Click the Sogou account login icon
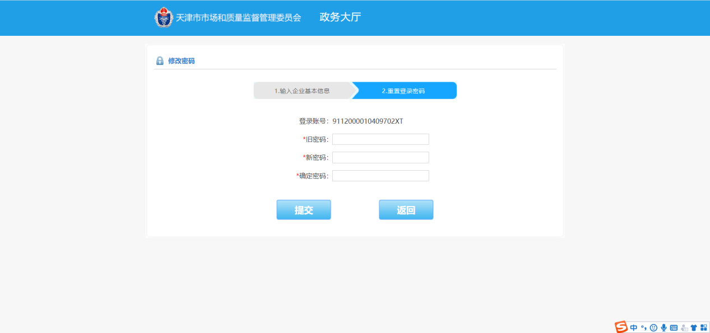710x333 pixels. coord(684,327)
